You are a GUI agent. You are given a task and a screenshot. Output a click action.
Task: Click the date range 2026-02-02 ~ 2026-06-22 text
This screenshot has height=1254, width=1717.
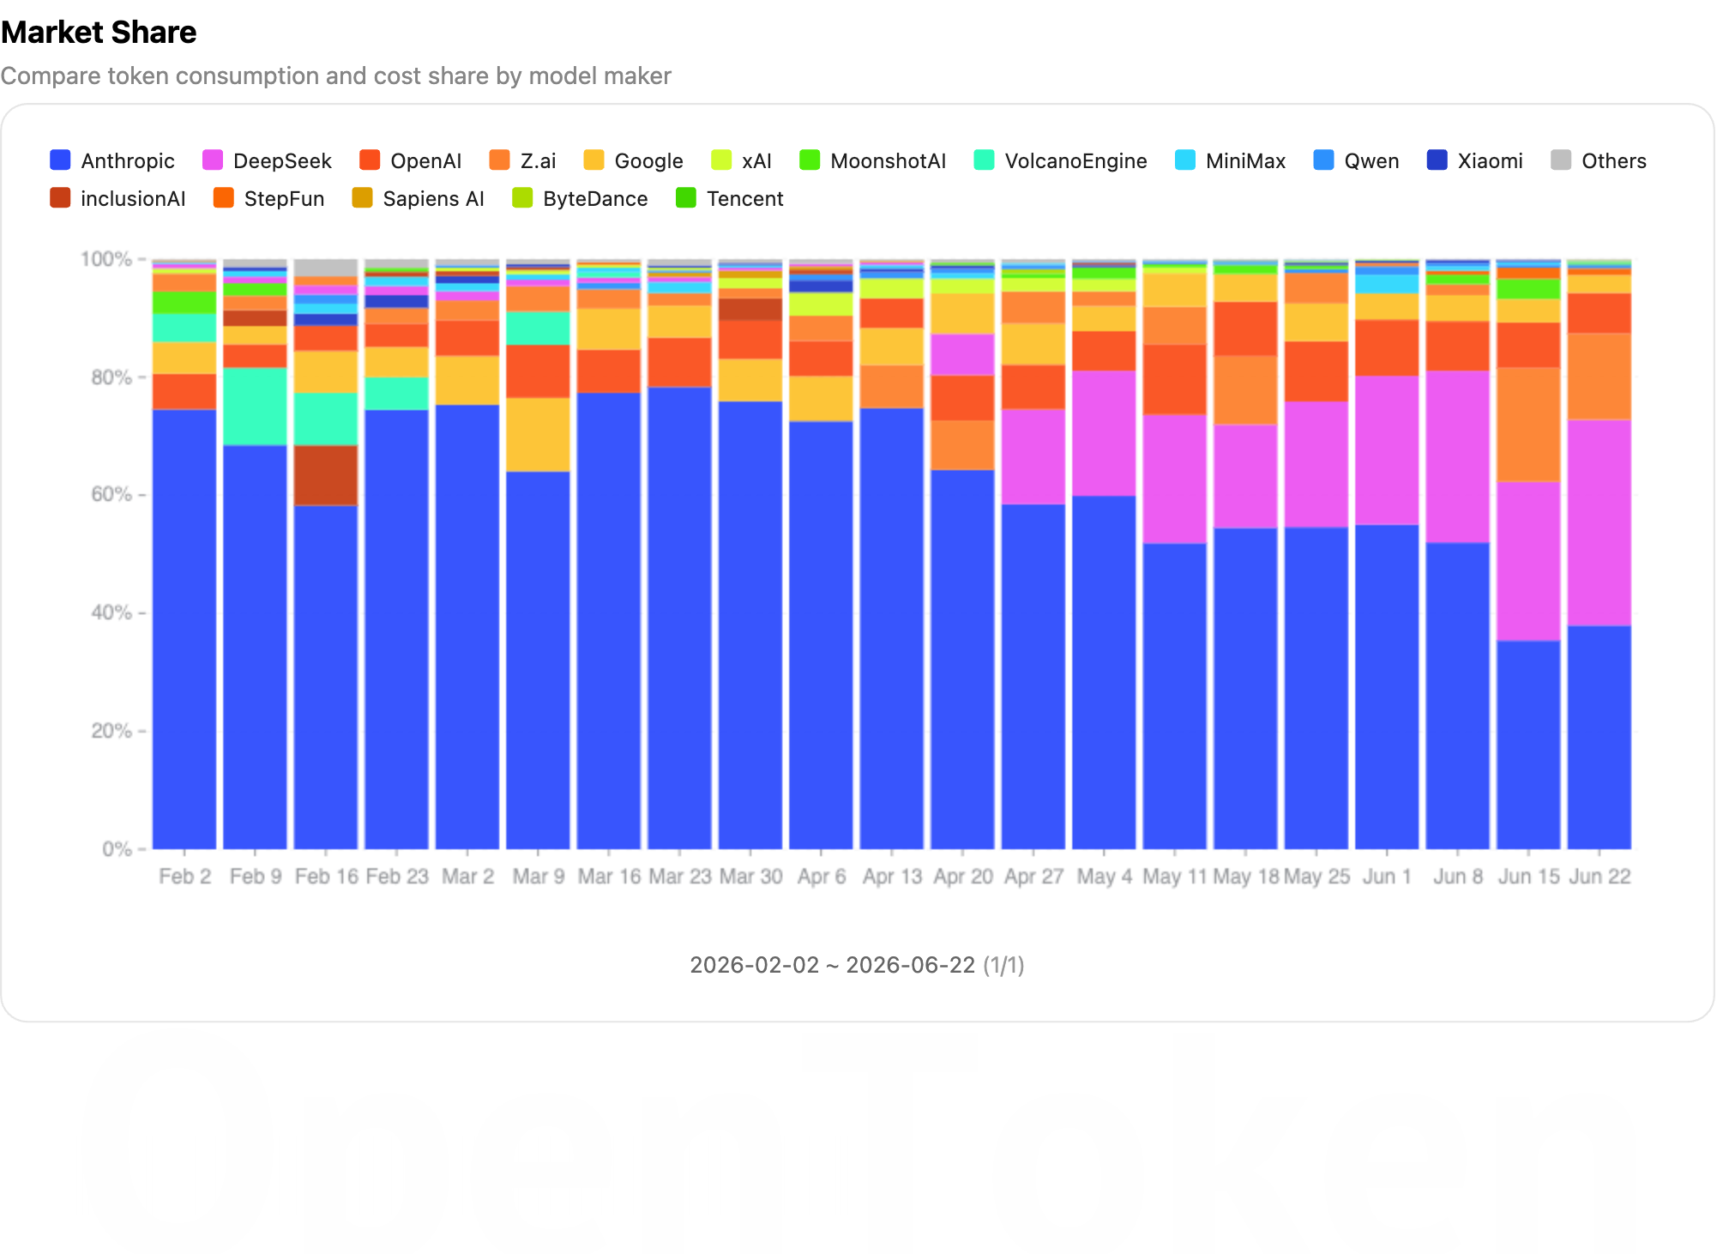[x=832, y=965]
